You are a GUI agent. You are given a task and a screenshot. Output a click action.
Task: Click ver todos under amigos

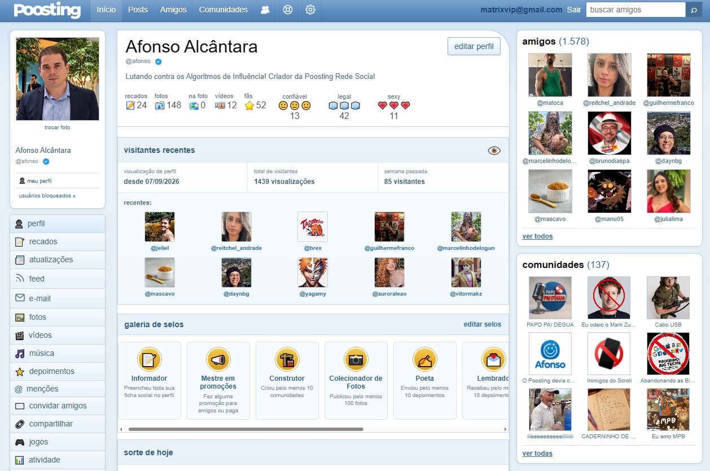click(x=538, y=236)
